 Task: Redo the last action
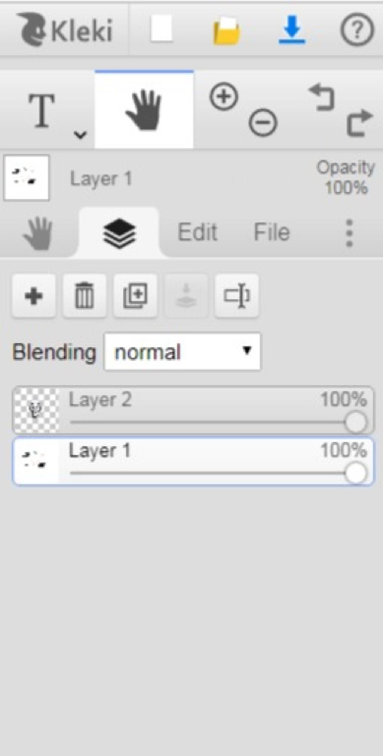[360, 122]
